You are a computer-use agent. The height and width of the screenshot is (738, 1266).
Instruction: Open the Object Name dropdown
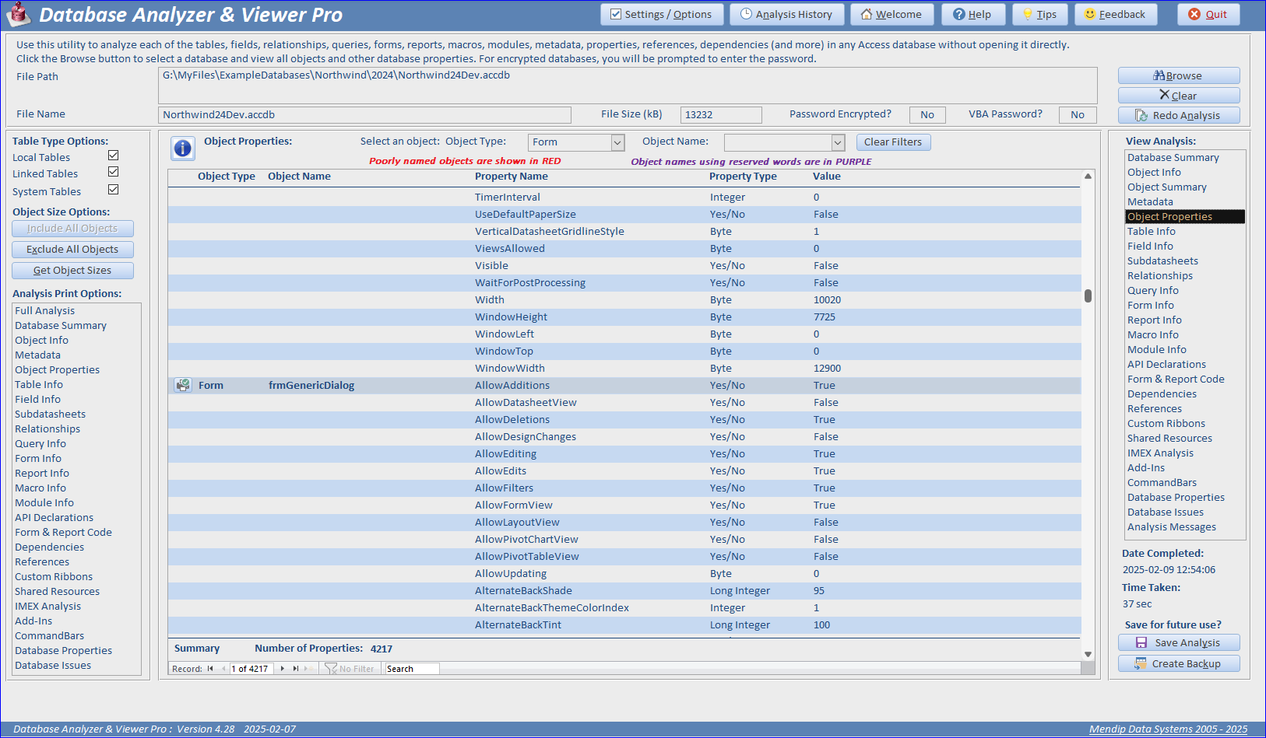click(x=838, y=142)
